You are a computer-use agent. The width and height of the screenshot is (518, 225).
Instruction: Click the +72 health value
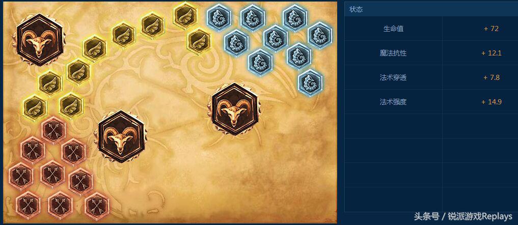click(x=491, y=29)
